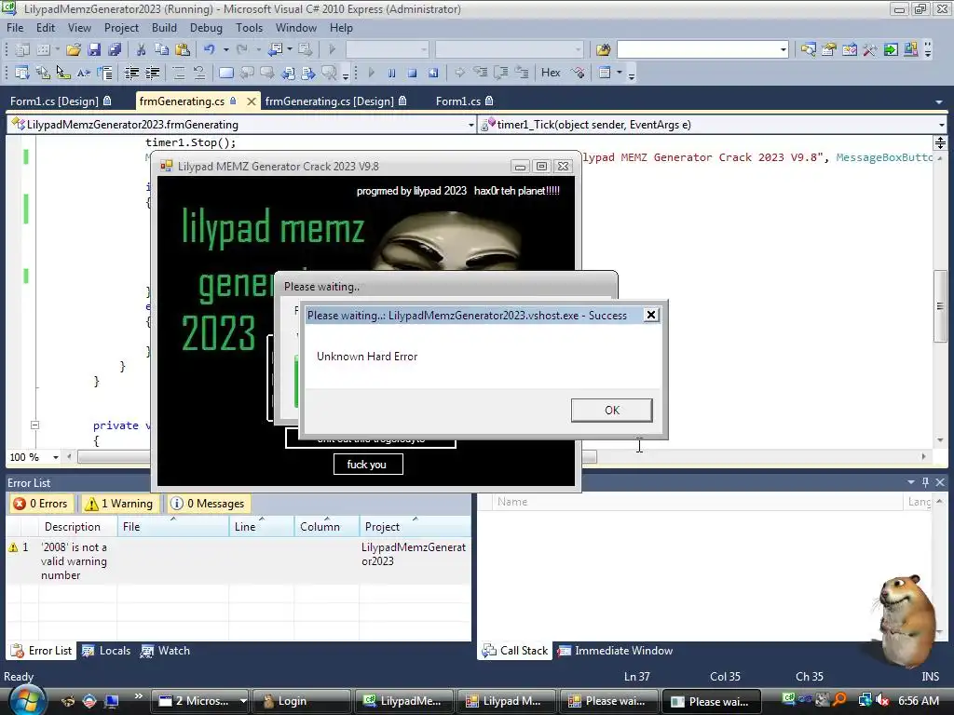Click the Decrease Indent icon
The image size is (954, 715).
(x=131, y=73)
